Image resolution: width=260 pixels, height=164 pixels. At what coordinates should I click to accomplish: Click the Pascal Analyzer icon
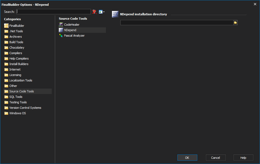pyautogui.click(x=61, y=36)
